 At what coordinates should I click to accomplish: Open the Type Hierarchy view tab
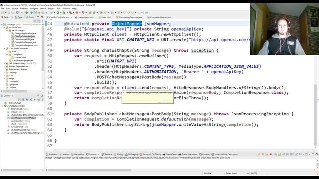20,17
